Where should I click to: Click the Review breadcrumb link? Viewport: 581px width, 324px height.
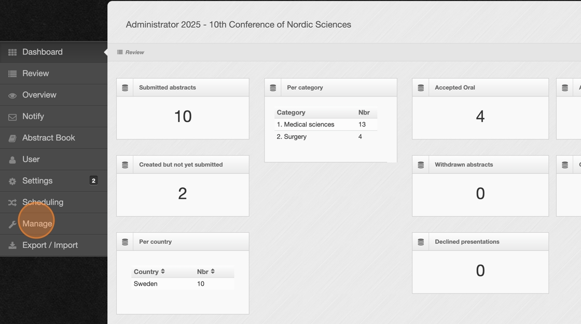coord(134,52)
